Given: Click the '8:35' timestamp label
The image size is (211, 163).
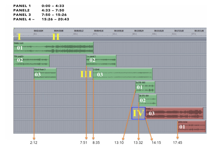Looking at the screenshot, I should (96, 143).
